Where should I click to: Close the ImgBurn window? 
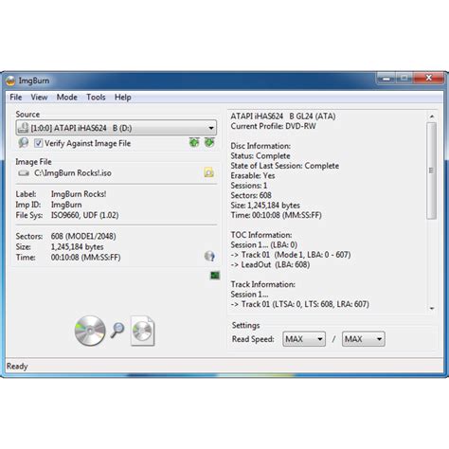[429, 78]
